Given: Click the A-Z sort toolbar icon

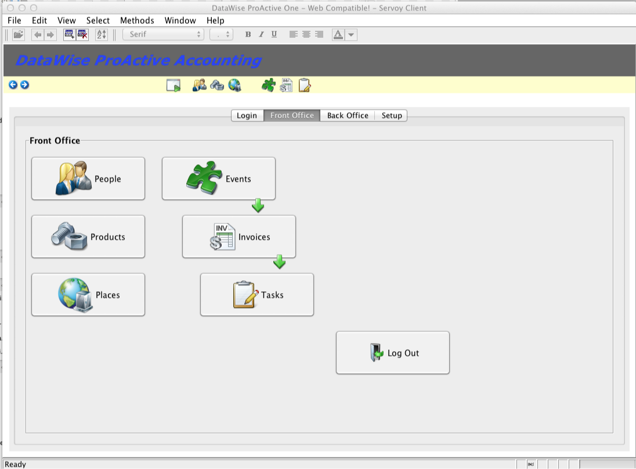Looking at the screenshot, I should tap(102, 34).
